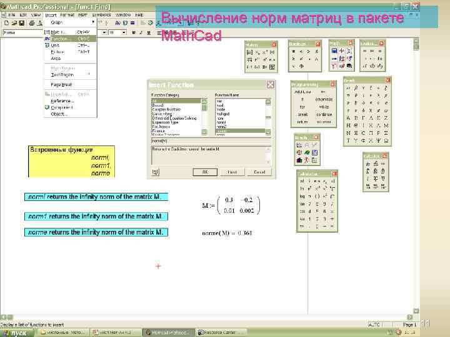Click the polar plot icon in Graph palette
Screen dimensions: 450x337
[x=299, y=152]
